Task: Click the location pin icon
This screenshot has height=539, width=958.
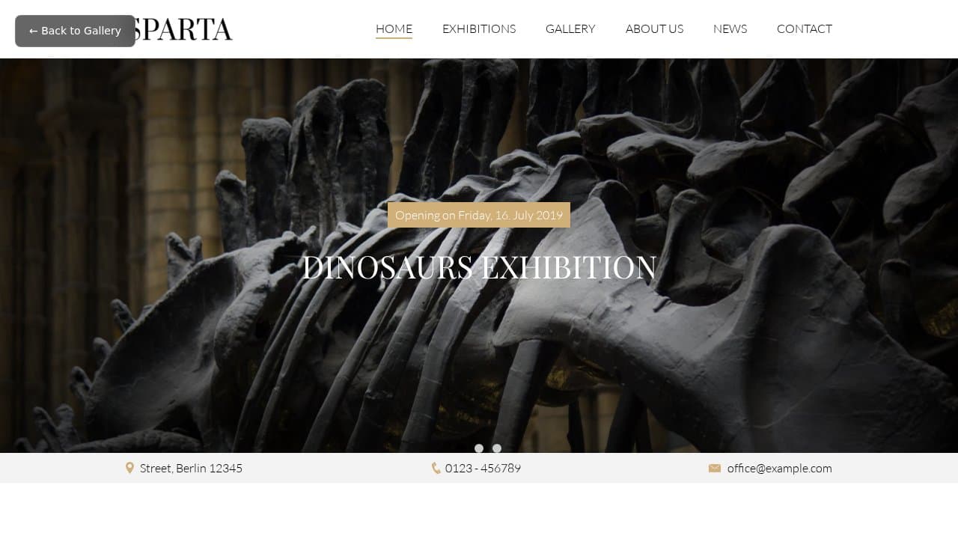Action: (129, 468)
